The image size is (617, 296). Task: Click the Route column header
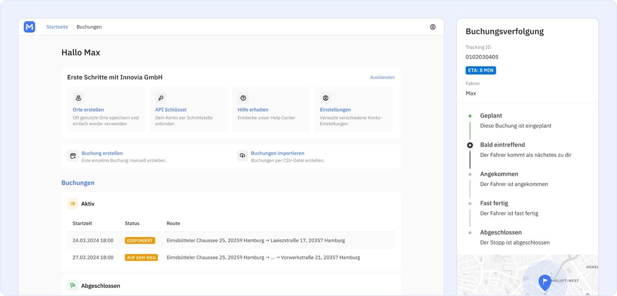click(x=173, y=223)
